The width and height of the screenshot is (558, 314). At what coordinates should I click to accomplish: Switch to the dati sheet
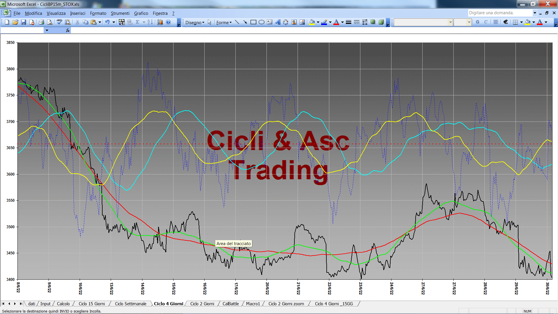point(32,304)
